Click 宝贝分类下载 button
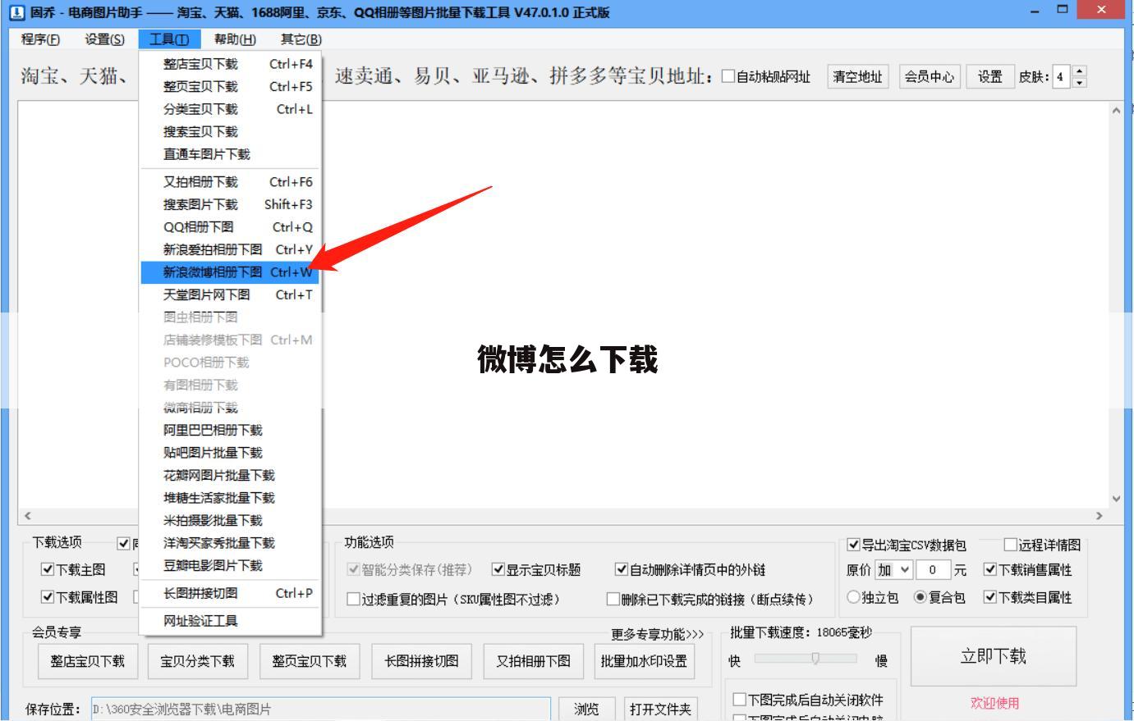The height and width of the screenshot is (721, 1134). pyautogui.click(x=197, y=661)
